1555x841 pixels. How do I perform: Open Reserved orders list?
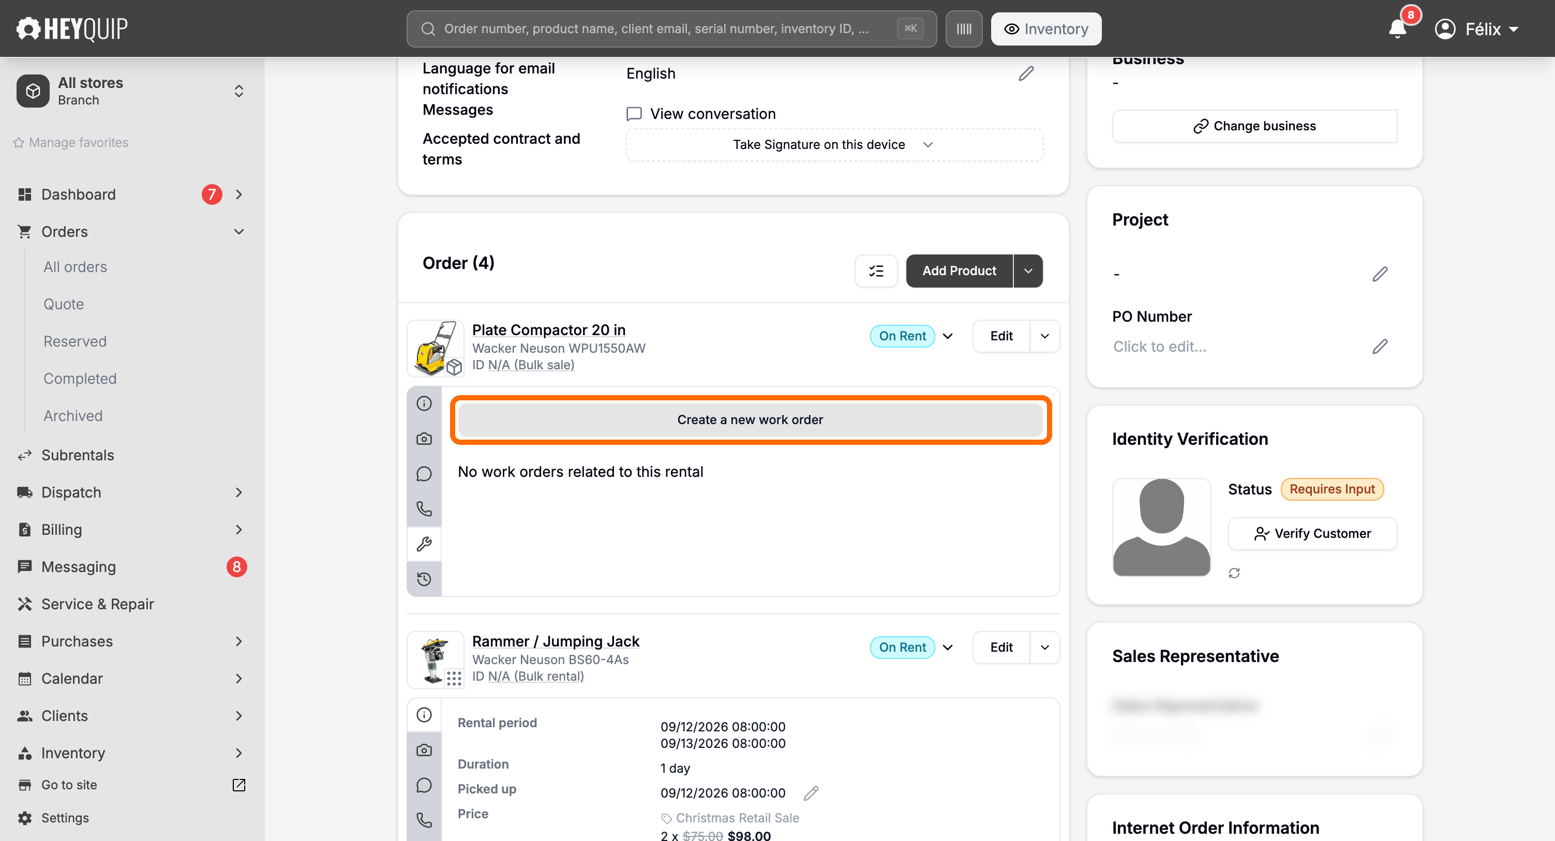click(75, 342)
